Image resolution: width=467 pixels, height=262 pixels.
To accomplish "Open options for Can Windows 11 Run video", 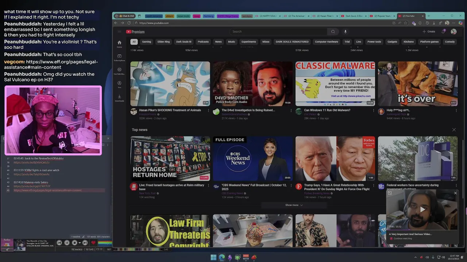I will tap(373, 111).
